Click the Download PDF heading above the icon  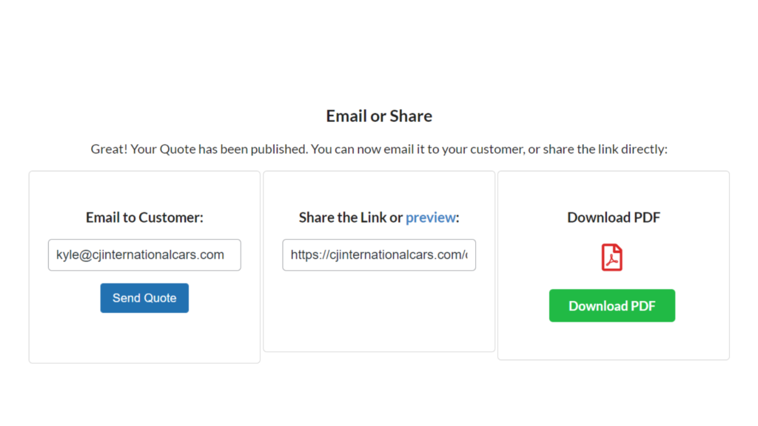613,217
